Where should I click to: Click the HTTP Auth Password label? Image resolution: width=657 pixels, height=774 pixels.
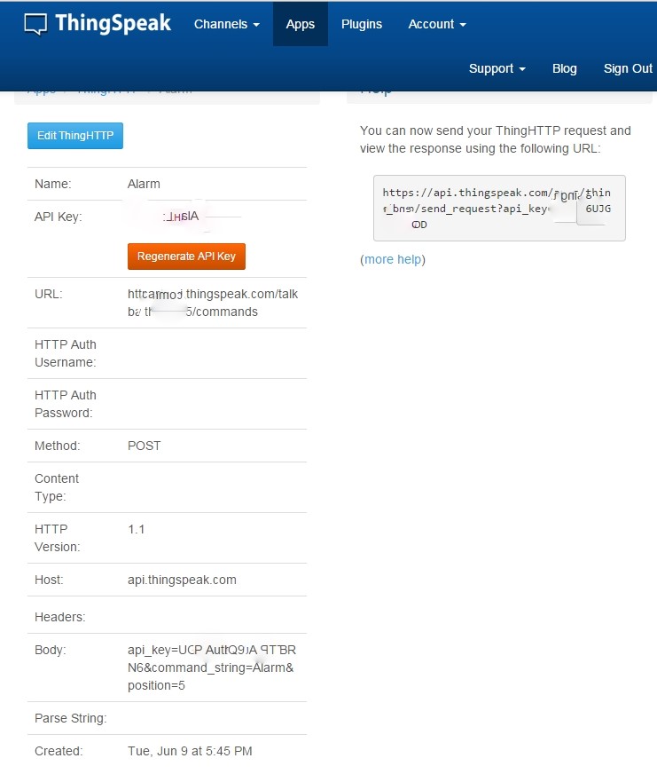tap(66, 404)
